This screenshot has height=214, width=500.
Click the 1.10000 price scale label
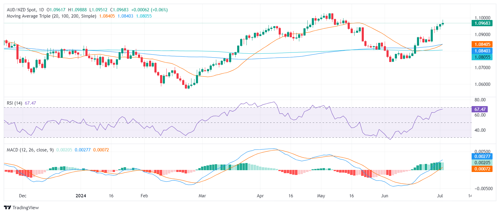point(482,18)
